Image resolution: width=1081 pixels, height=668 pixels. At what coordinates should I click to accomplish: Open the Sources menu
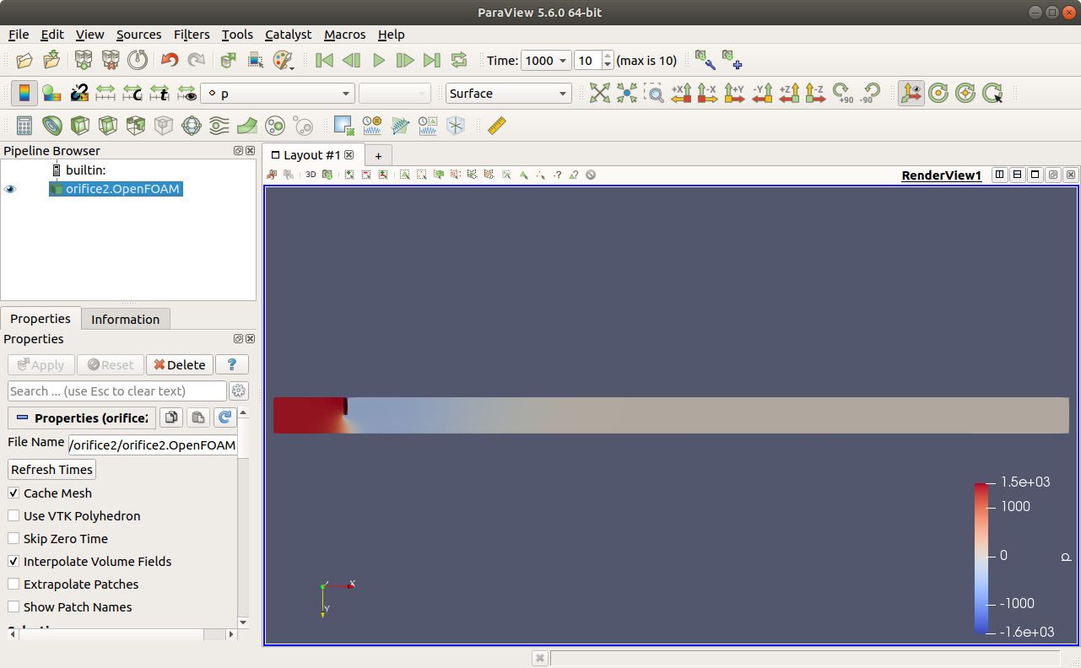[x=138, y=35]
